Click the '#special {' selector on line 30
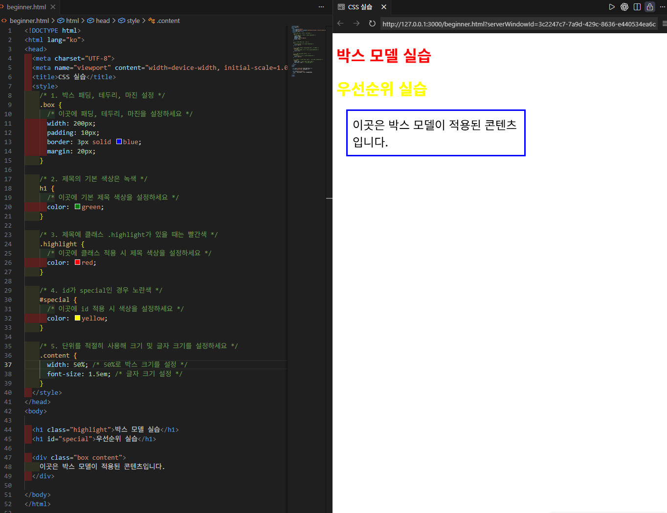This screenshot has width=667, height=513. pyautogui.click(x=58, y=299)
